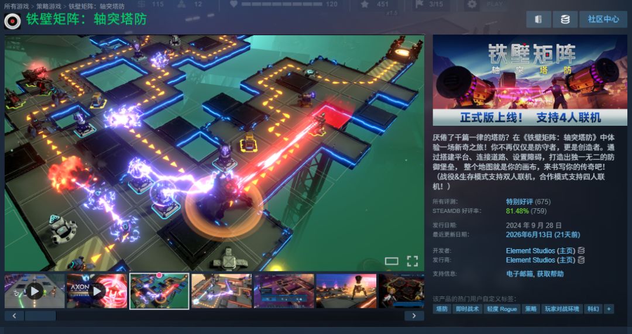The image size is (632, 334).
Task: Click the review count (675)
Action: pos(543,201)
